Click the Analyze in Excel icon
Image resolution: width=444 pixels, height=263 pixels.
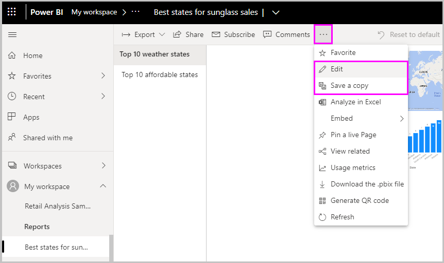click(x=322, y=102)
